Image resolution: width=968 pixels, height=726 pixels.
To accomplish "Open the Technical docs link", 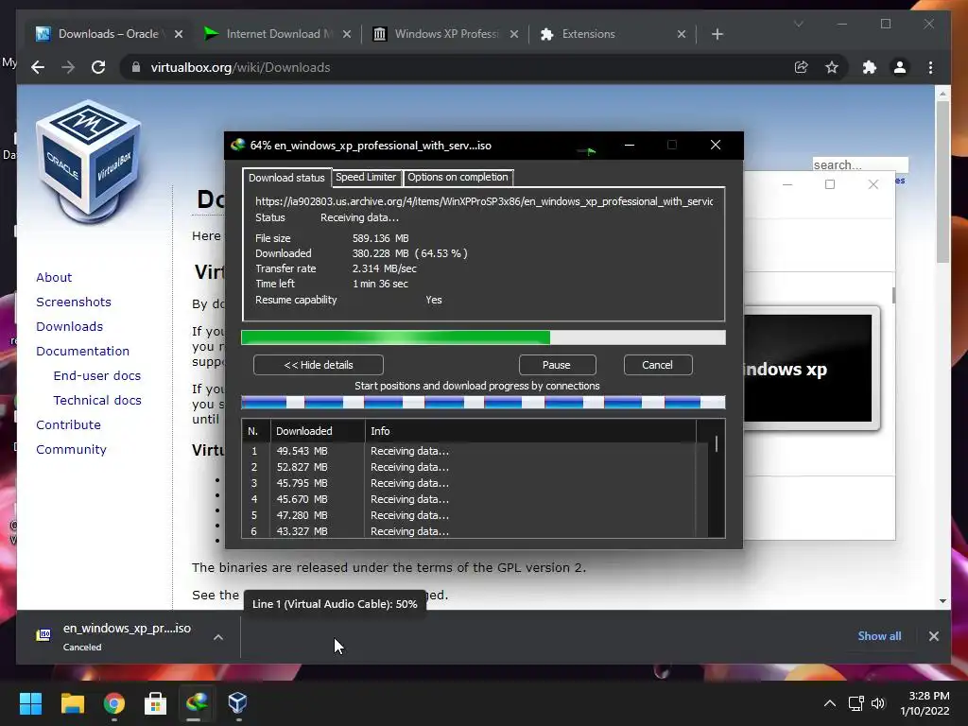I will 97,401.
